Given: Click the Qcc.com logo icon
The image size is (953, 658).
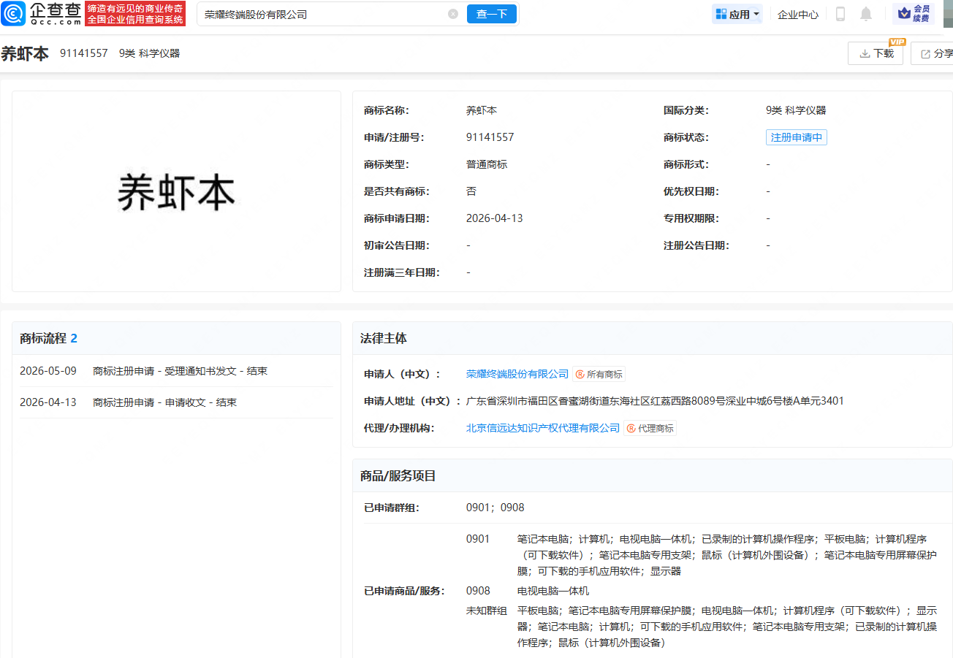Looking at the screenshot, I should (x=13, y=13).
